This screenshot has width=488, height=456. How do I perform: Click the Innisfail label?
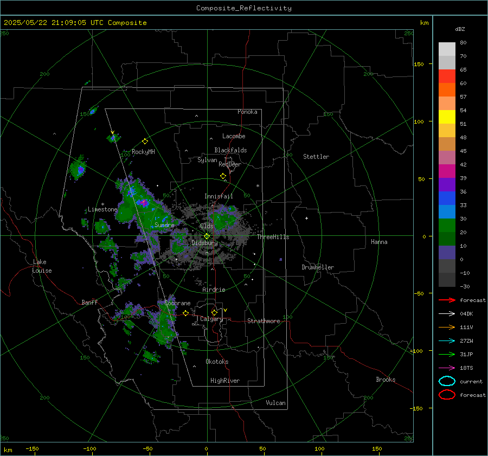[x=219, y=196]
